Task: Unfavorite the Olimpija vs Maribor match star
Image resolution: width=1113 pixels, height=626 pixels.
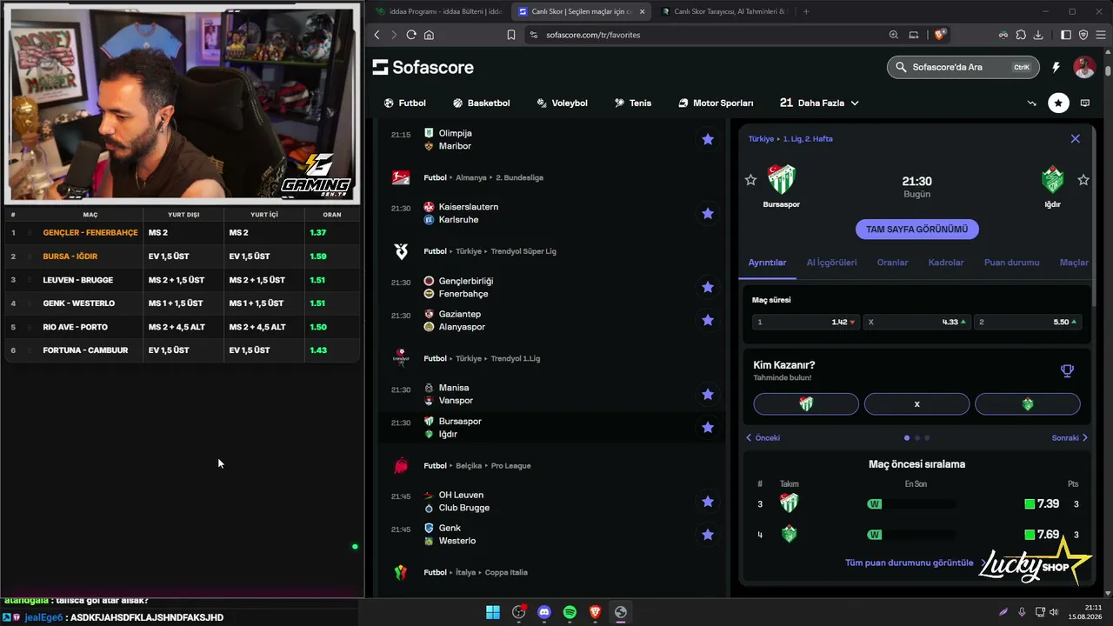Action: tap(708, 139)
